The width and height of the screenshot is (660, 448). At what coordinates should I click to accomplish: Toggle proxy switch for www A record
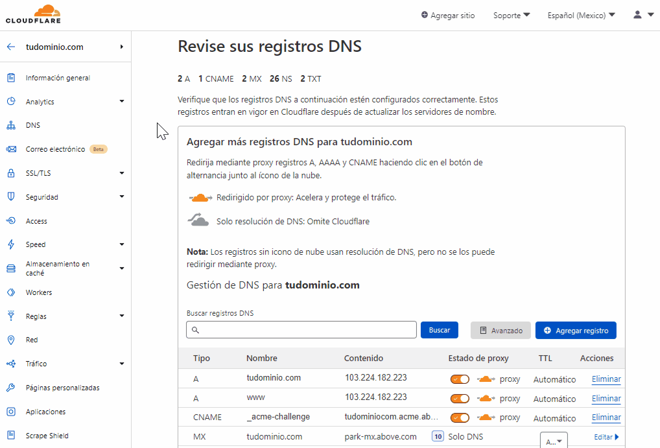(460, 398)
